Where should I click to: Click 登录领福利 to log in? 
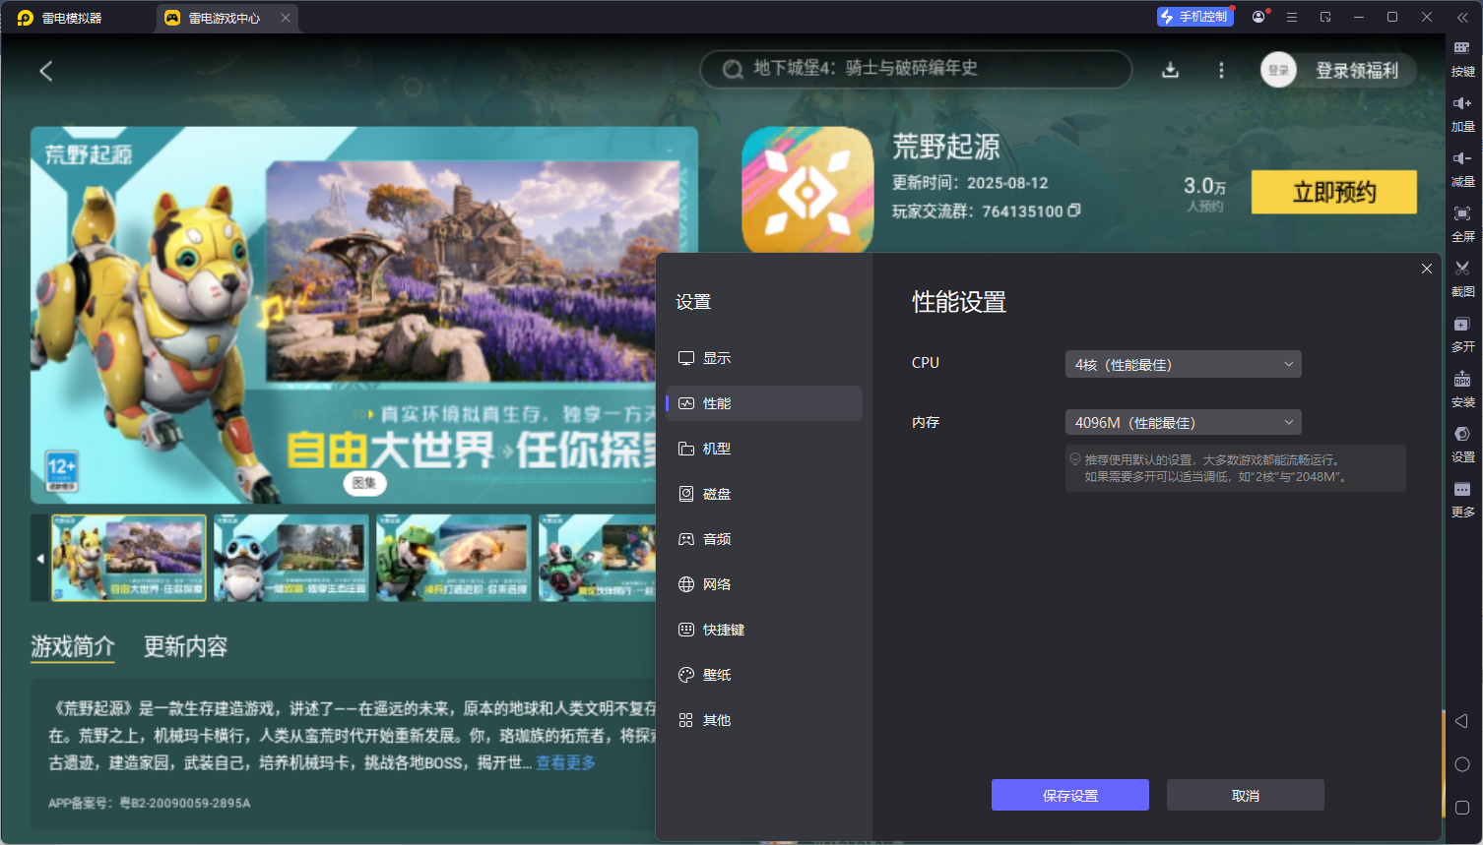[1357, 71]
